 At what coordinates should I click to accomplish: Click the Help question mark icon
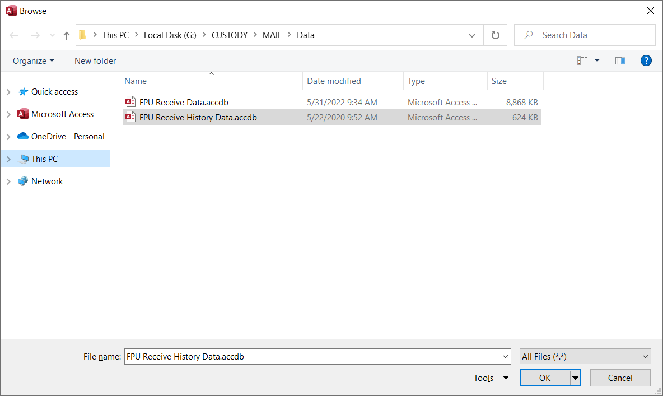click(646, 60)
